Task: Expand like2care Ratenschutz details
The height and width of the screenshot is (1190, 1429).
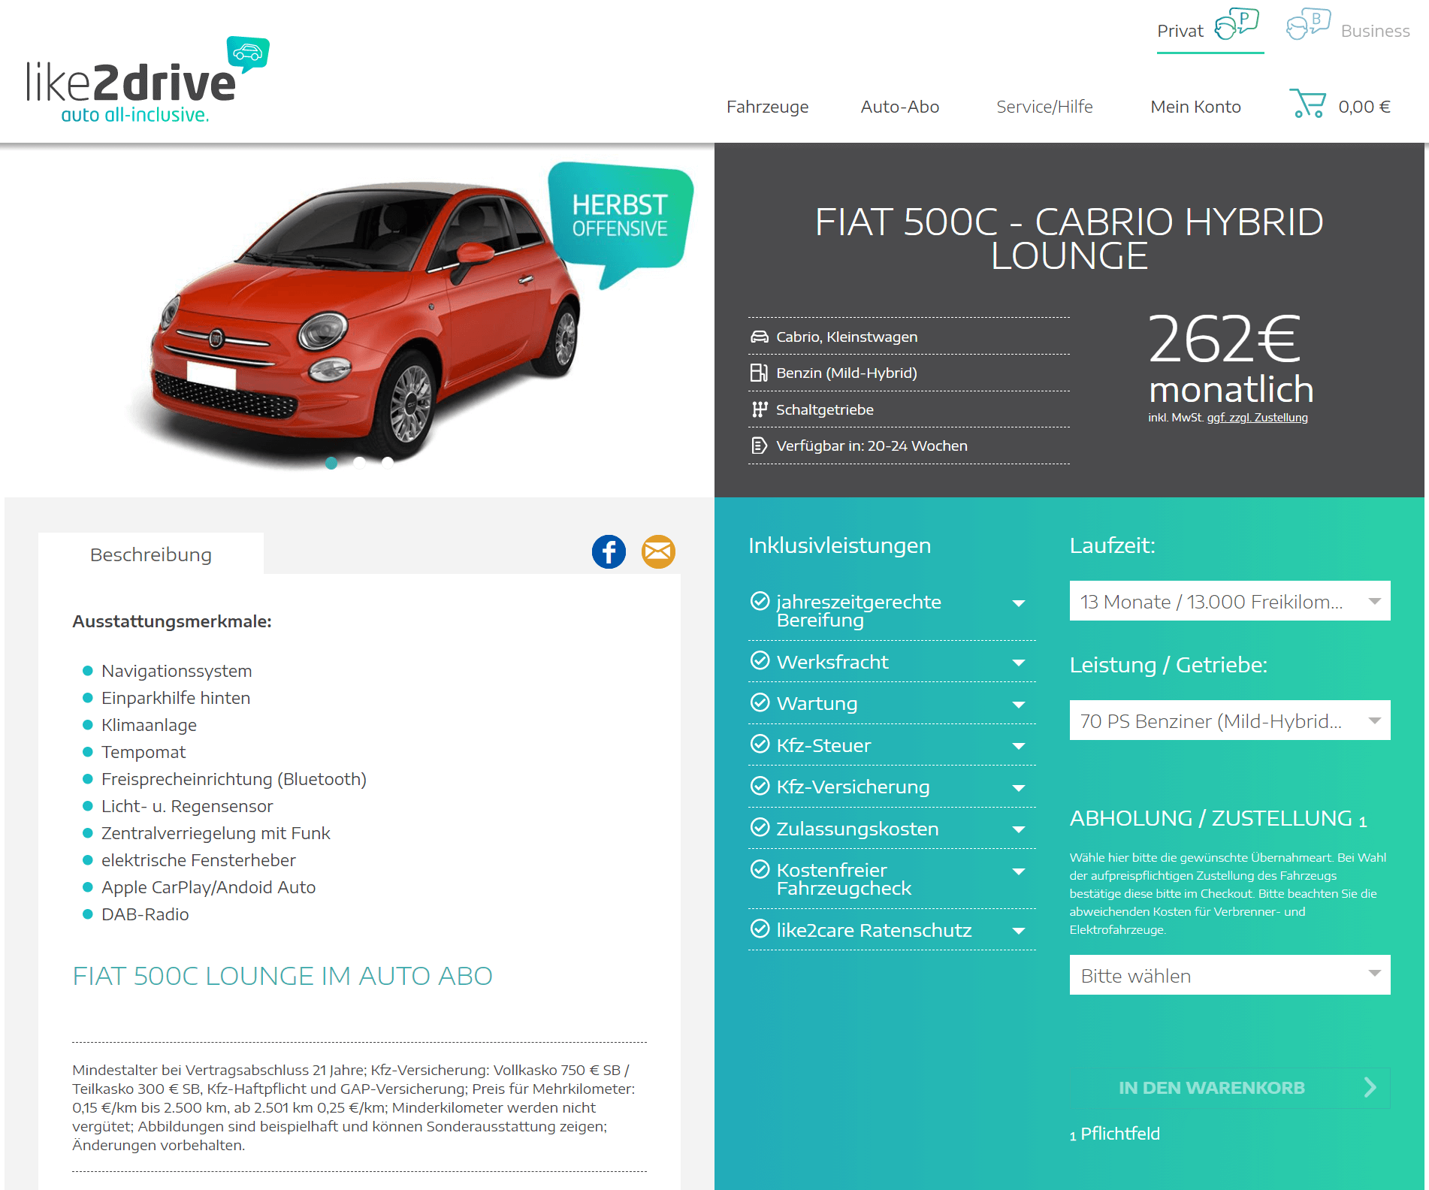Action: (x=1019, y=931)
